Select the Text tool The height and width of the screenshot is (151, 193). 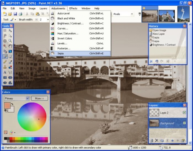coord(5,72)
